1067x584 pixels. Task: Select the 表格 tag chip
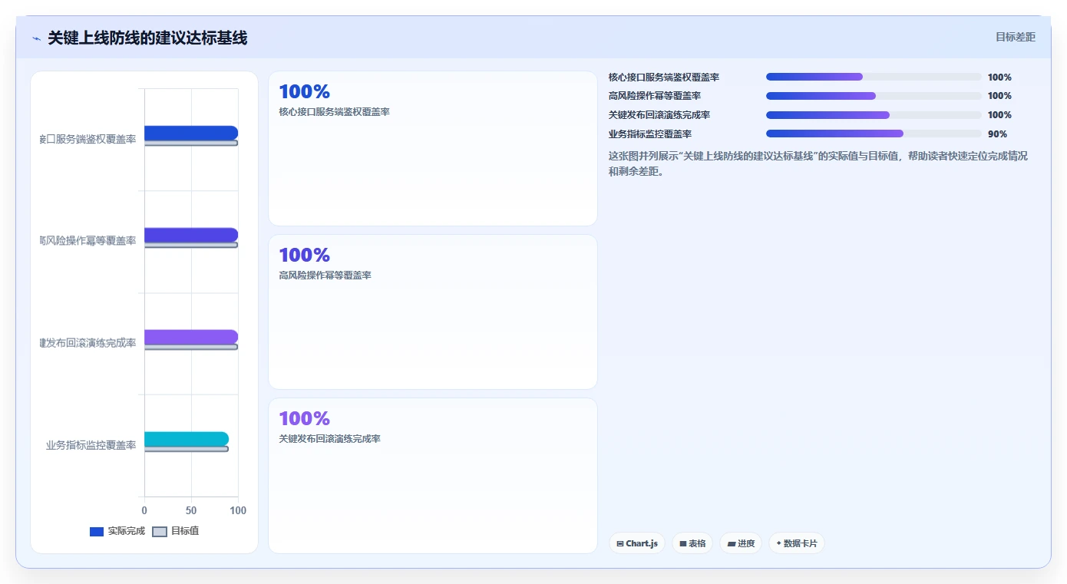coord(692,543)
